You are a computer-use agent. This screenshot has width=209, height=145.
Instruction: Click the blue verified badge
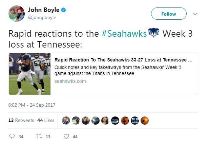(x=63, y=10)
